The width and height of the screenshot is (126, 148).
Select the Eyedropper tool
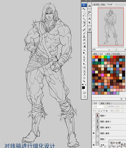tap(84, 74)
